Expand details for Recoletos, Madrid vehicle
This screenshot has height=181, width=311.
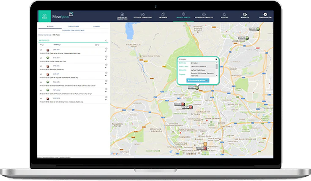106,67
